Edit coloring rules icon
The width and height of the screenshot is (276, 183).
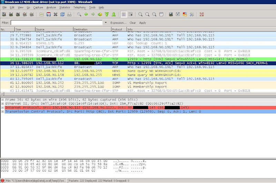[x=185, y=15]
